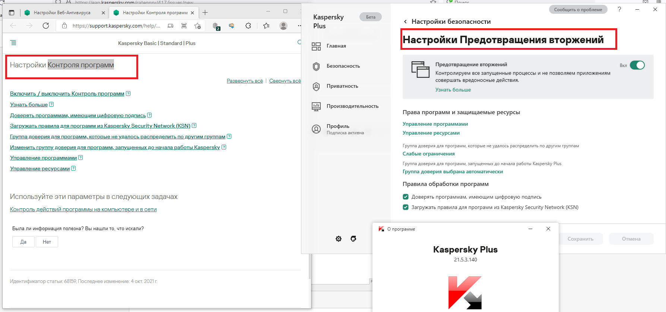The width and height of the screenshot is (666, 312).
Task: Click Группа доверия выбрана автоматически
Action: [x=453, y=171]
